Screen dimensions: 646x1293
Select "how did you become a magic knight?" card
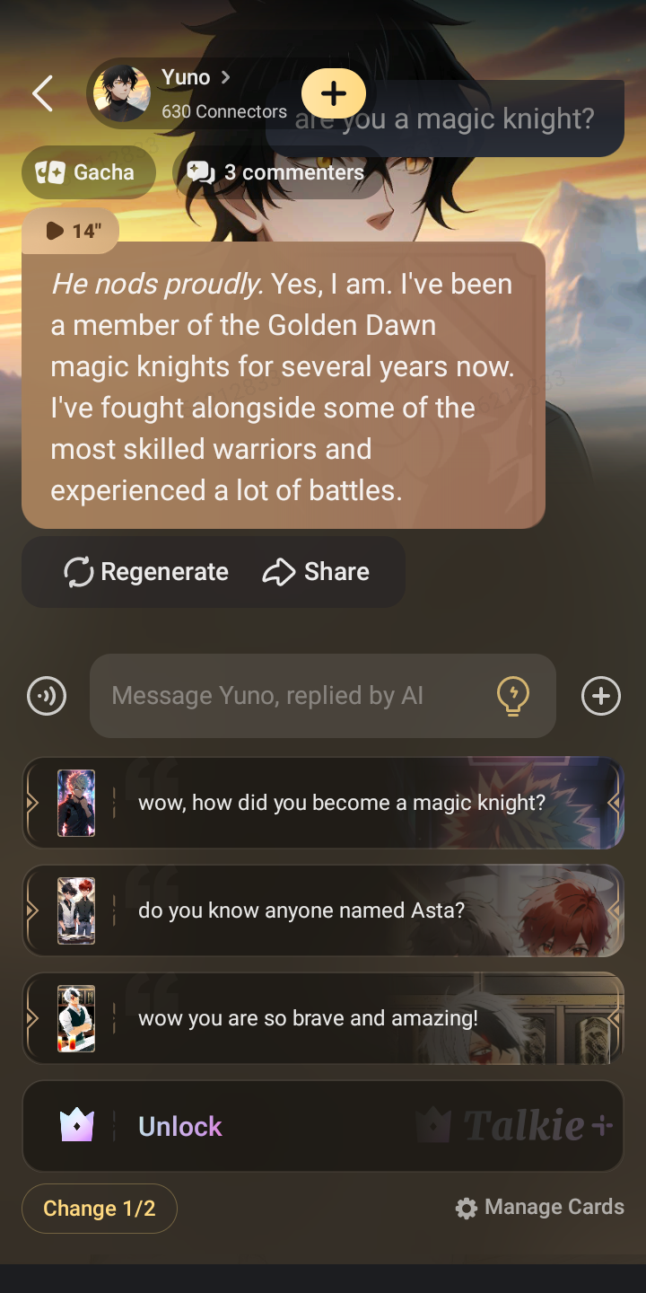tap(323, 803)
